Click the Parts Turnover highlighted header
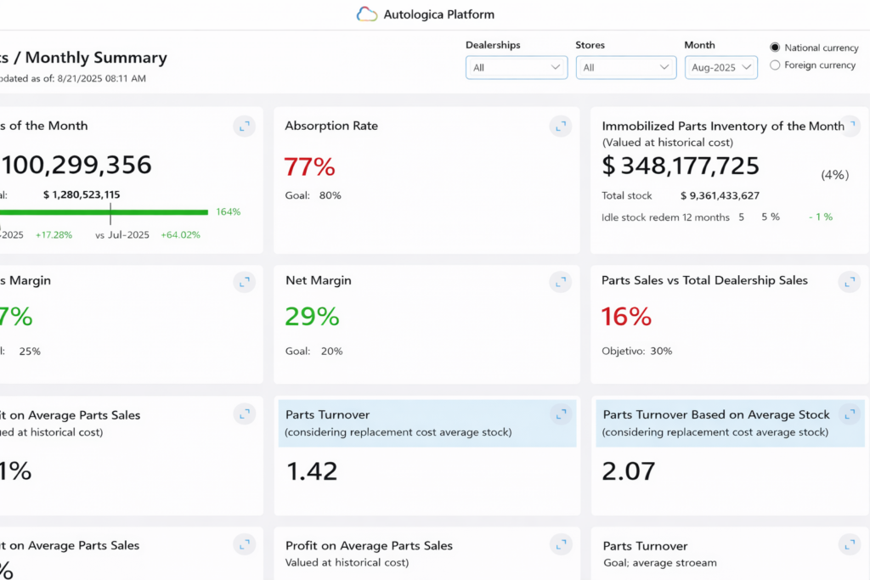The height and width of the screenshot is (580, 870). click(x=427, y=423)
